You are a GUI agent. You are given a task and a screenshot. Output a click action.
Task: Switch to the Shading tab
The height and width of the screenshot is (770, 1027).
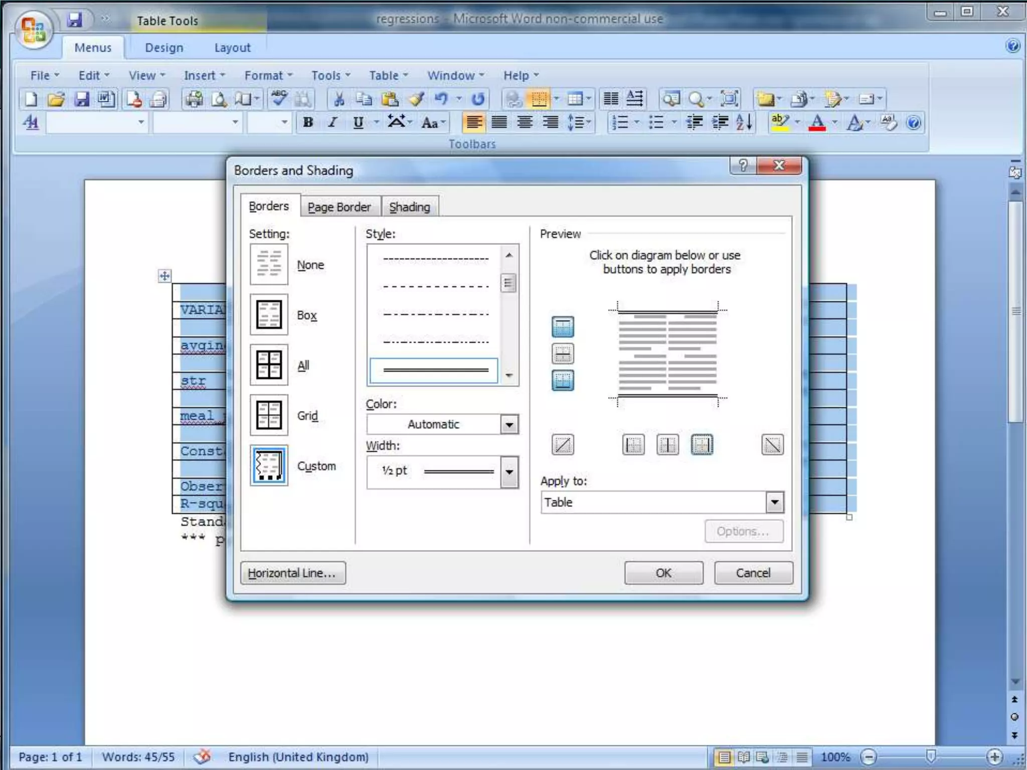tap(410, 207)
